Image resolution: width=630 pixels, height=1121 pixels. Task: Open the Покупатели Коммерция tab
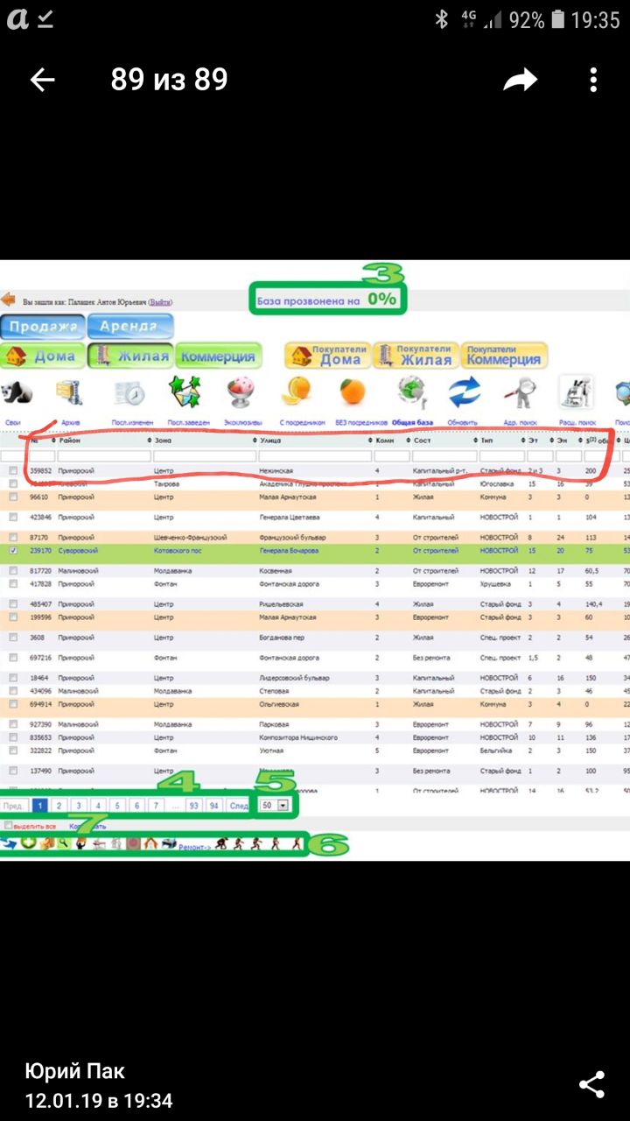(504, 356)
